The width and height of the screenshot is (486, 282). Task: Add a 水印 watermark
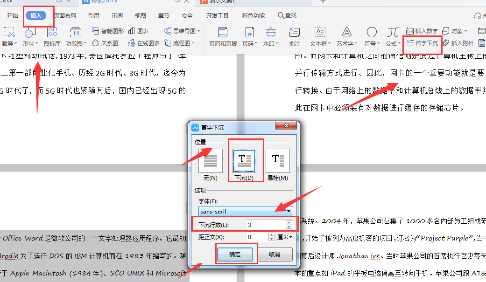[x=271, y=36]
